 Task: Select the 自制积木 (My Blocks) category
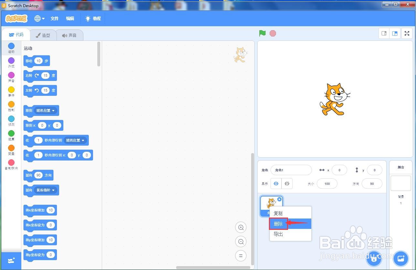click(11, 164)
